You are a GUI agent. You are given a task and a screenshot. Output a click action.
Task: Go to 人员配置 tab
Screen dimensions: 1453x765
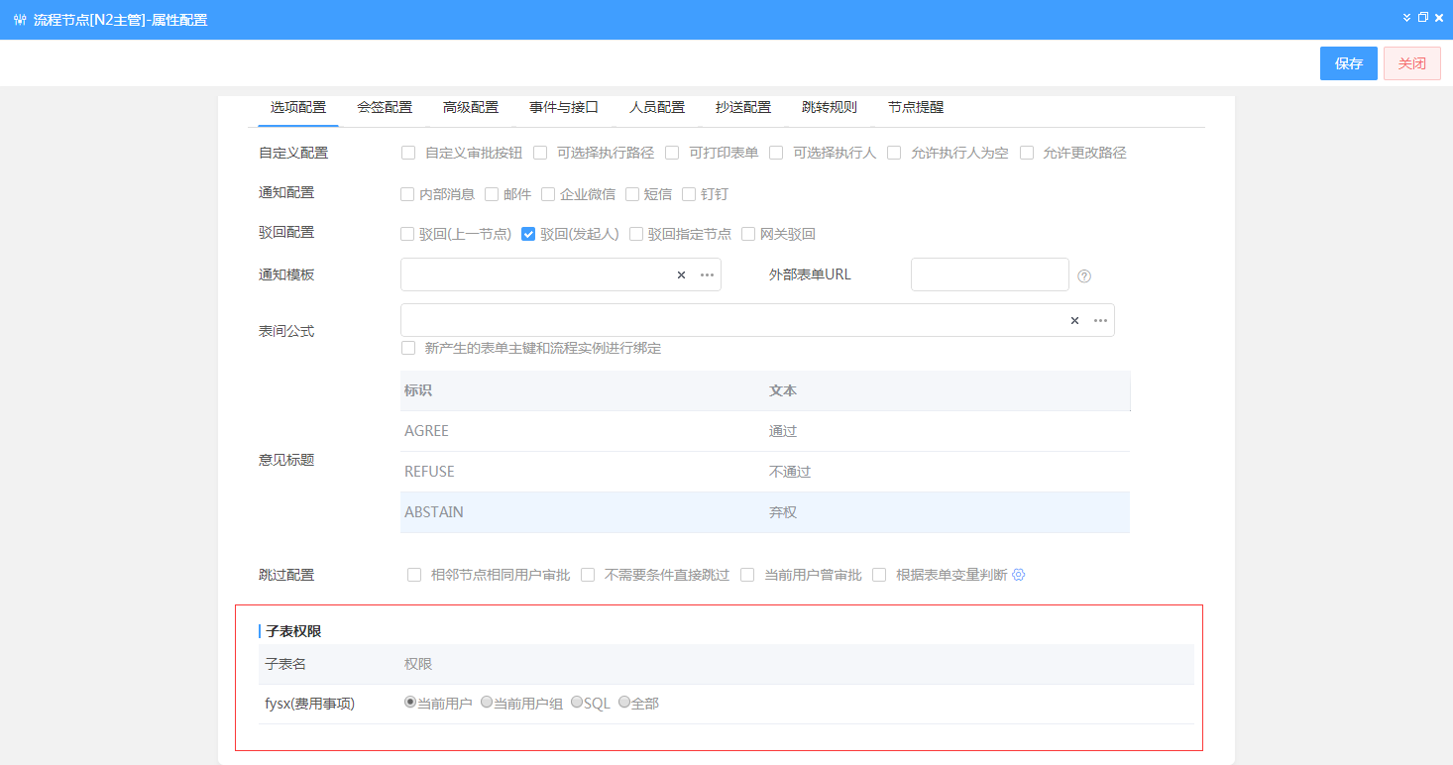pyautogui.click(x=657, y=107)
